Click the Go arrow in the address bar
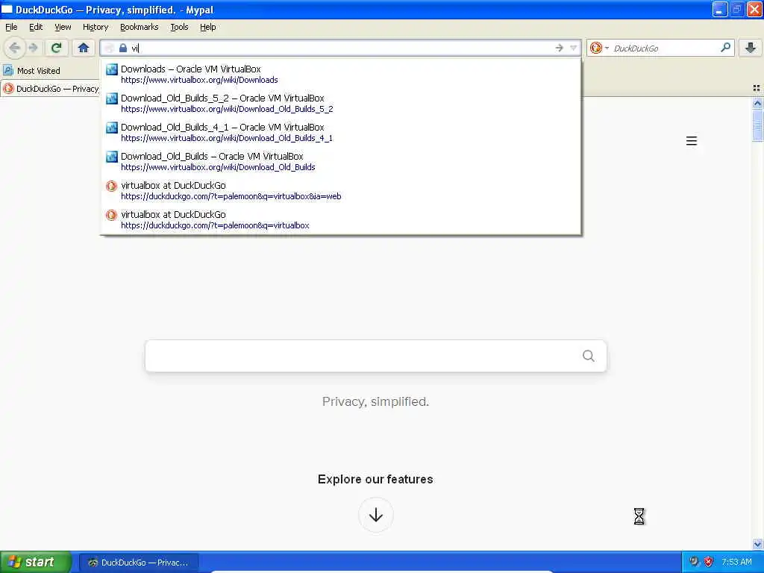Image resolution: width=764 pixels, height=573 pixels. [x=559, y=48]
